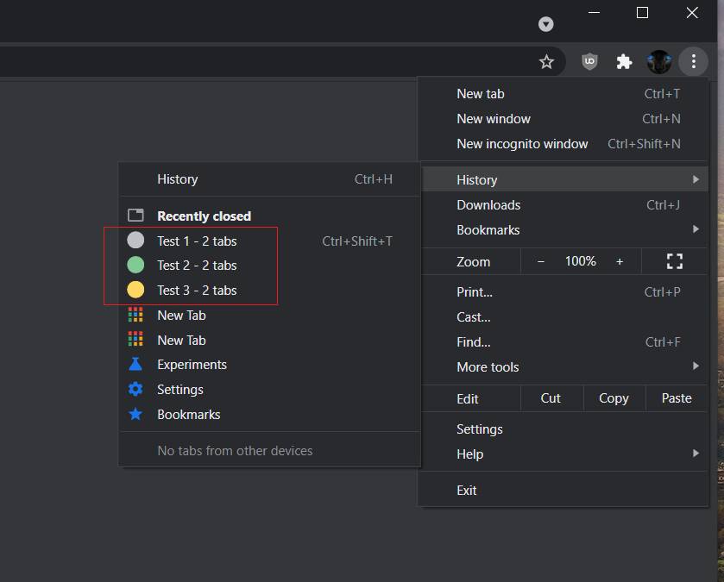Click the blue Bookmarks star icon
The height and width of the screenshot is (582, 724).
(135, 414)
